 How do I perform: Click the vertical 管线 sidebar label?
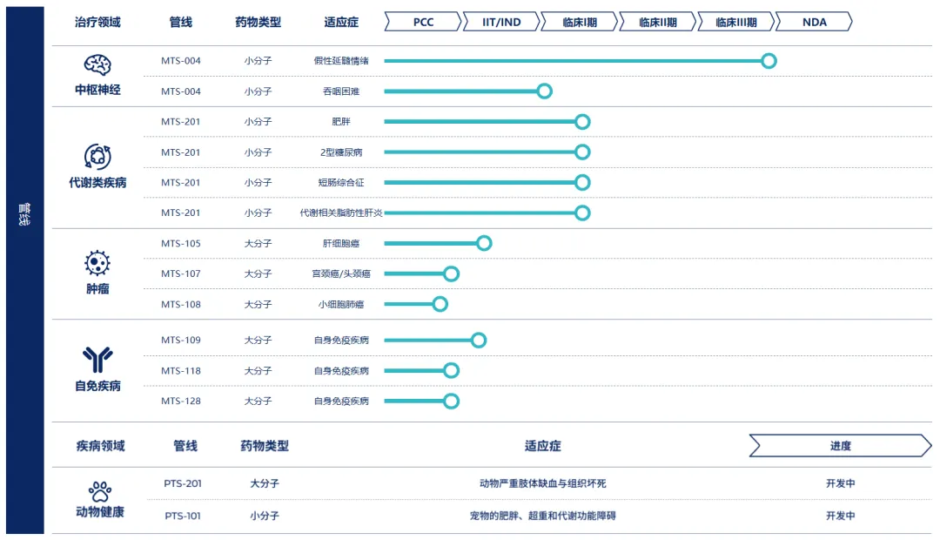24,214
